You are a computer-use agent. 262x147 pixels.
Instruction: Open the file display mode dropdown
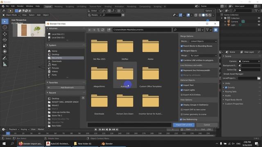point(200,30)
